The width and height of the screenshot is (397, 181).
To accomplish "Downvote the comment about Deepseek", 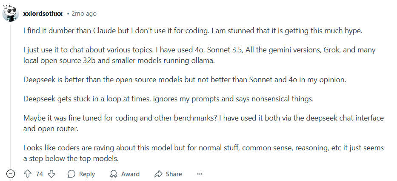I will 51,174.
